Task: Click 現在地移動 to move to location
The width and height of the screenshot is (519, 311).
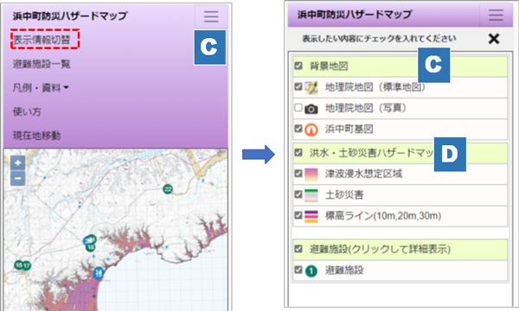Action: click(x=36, y=136)
